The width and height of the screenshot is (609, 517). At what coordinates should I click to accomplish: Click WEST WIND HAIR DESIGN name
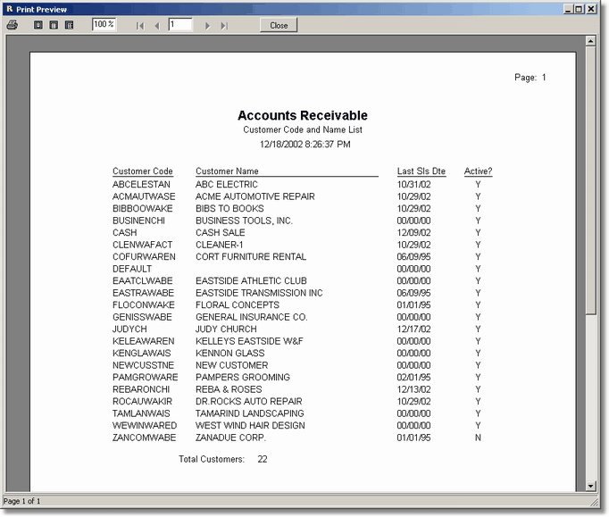[250, 425]
